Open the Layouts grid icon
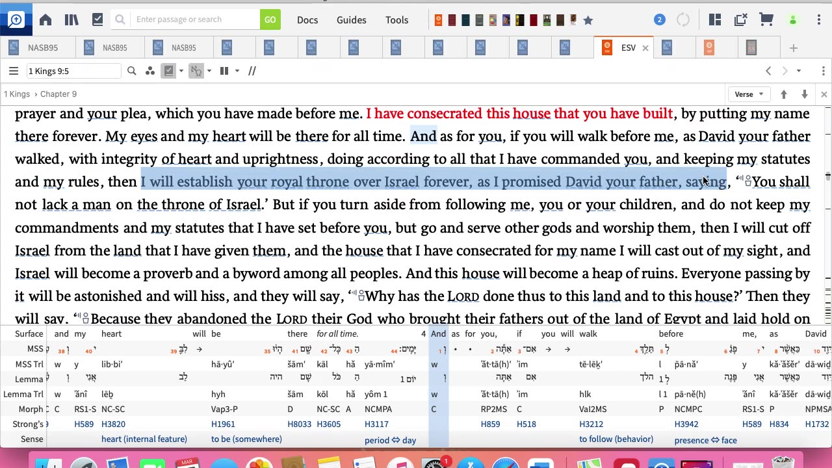 click(x=715, y=19)
